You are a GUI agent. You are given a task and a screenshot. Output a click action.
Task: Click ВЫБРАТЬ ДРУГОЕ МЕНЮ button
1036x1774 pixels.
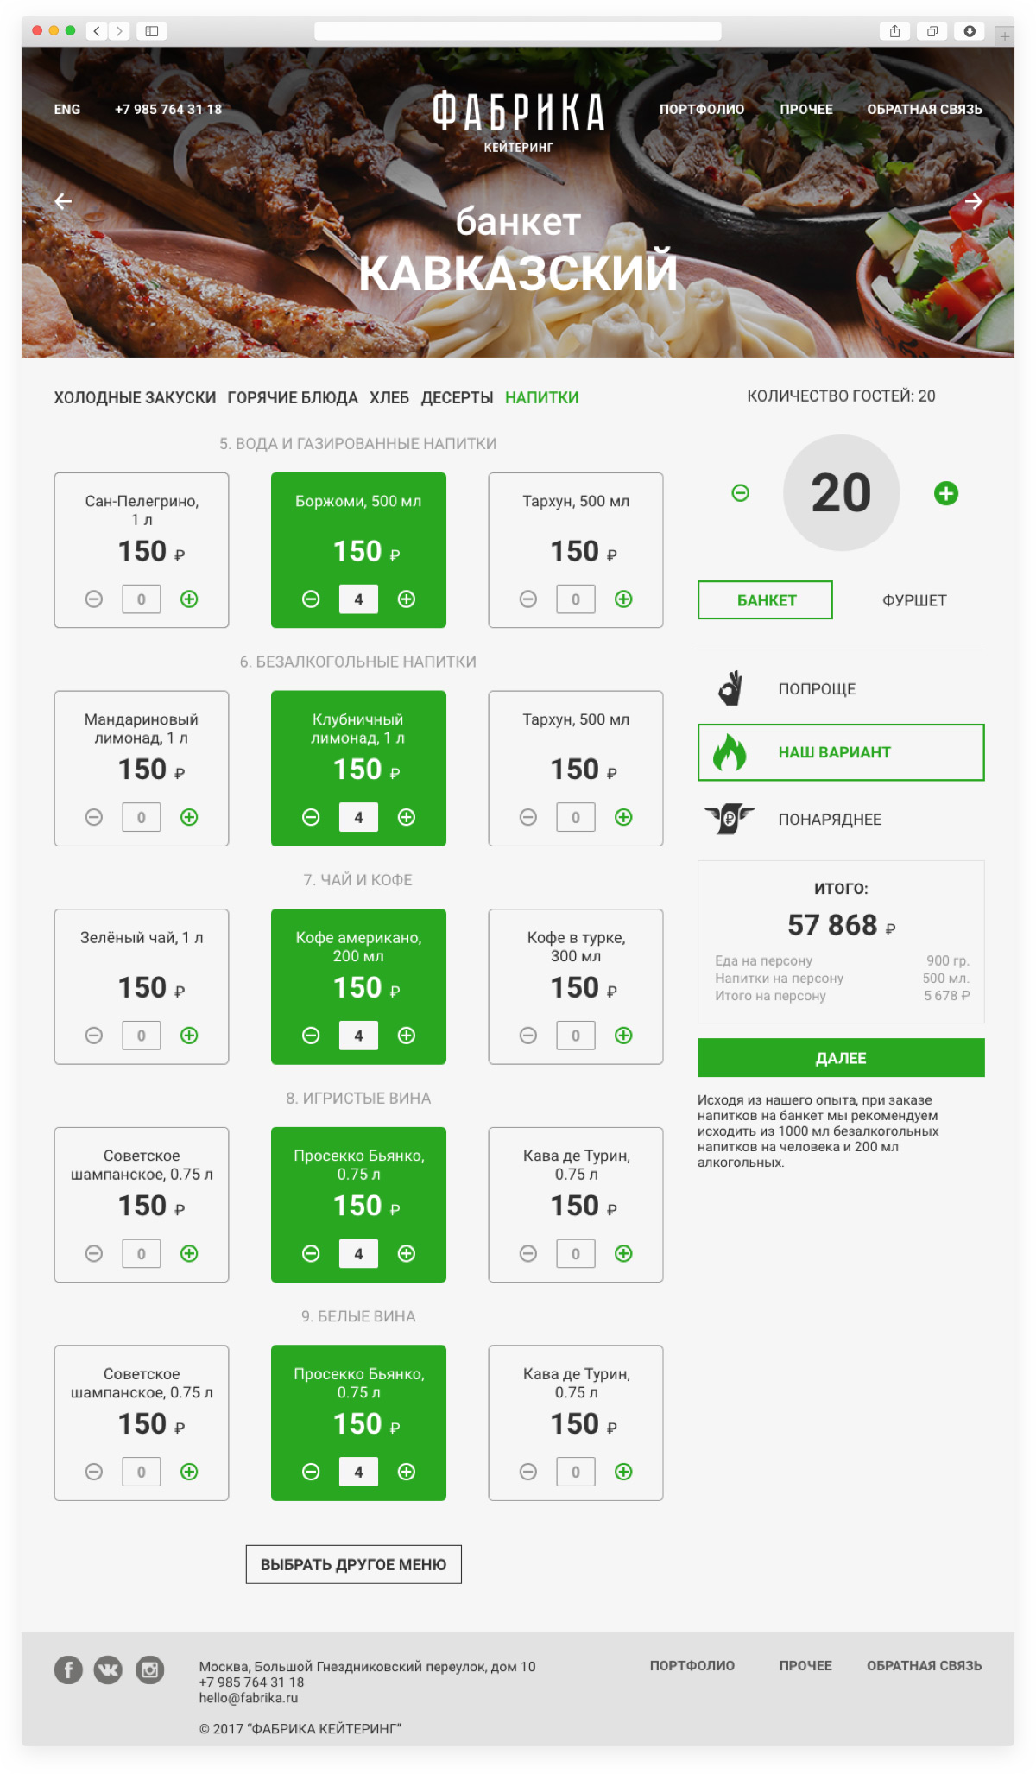pyautogui.click(x=354, y=1565)
